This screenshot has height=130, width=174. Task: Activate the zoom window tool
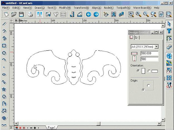pos(131,14)
